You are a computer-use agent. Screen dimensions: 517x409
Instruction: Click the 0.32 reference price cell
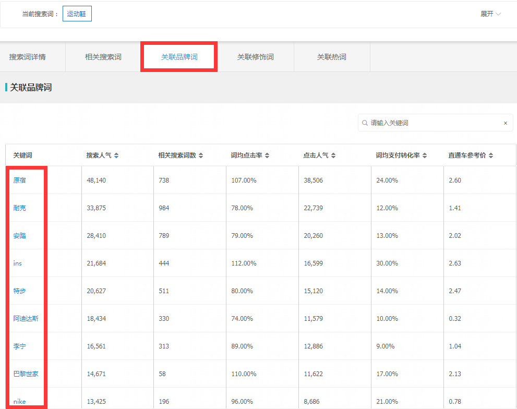click(455, 319)
